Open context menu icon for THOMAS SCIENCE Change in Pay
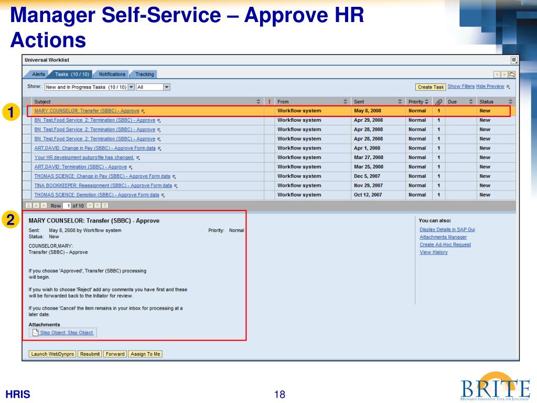Image resolution: width=537 pixels, height=403 pixels. 174,176
